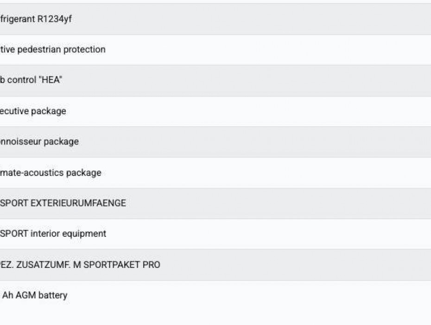Click the word "SPORTPAKET"
Viewport: 431px width, 325px height.
(112, 265)
